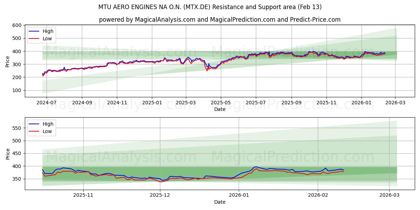Click the 2025-07 tick label
The image size is (420, 210).
click(256, 103)
